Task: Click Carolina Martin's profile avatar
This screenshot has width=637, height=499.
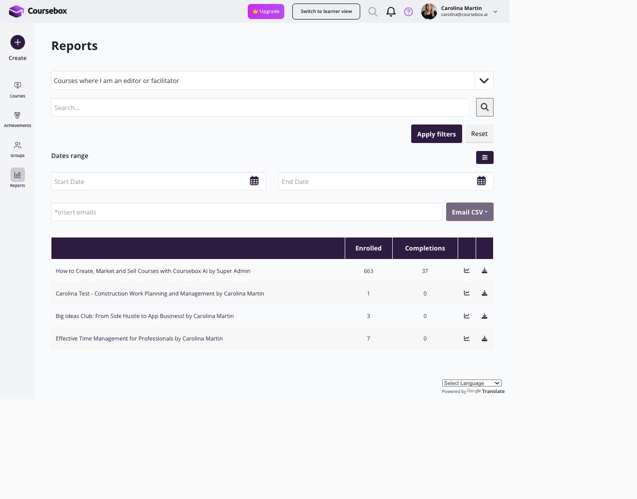Action: click(x=429, y=11)
